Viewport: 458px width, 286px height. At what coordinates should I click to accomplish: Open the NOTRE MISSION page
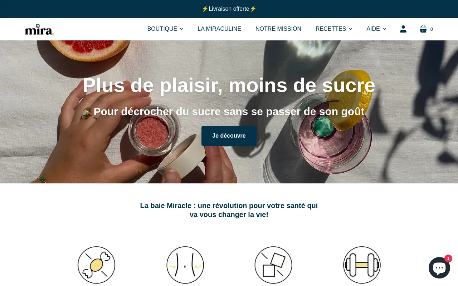pos(278,29)
